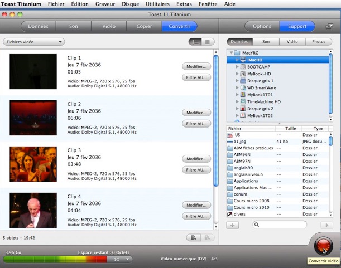Select the Clip 2 concert thumbnail

pos(33,118)
